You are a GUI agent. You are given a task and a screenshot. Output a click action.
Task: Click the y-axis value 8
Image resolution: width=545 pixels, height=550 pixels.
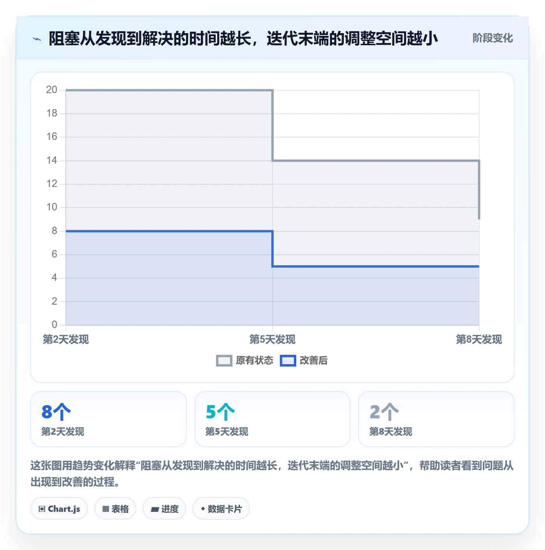[54, 231]
